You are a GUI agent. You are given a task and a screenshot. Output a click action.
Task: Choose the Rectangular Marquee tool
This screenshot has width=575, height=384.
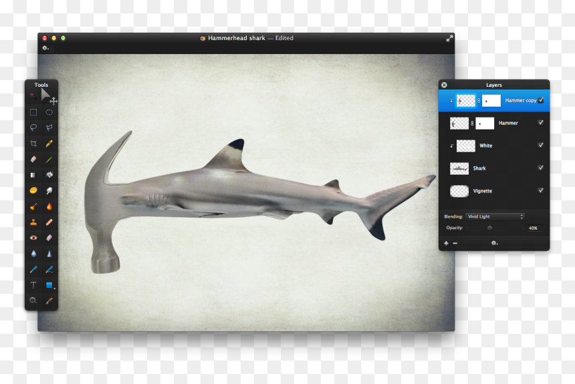(x=33, y=112)
